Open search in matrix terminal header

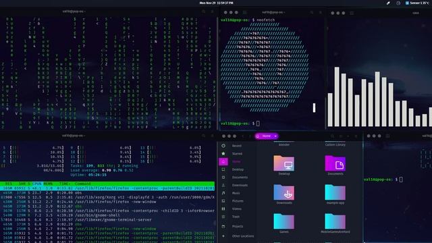204,11
